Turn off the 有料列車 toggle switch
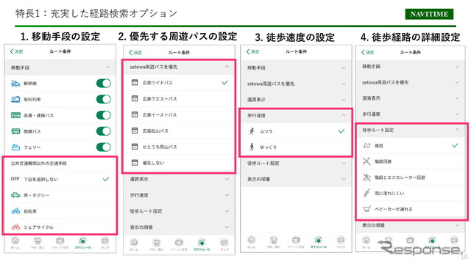Image resolution: width=471 pixels, height=264 pixels. [x=104, y=99]
